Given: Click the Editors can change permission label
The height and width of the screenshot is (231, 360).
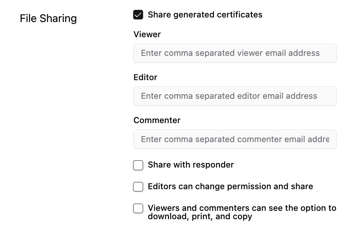Looking at the screenshot, I should [230, 186].
